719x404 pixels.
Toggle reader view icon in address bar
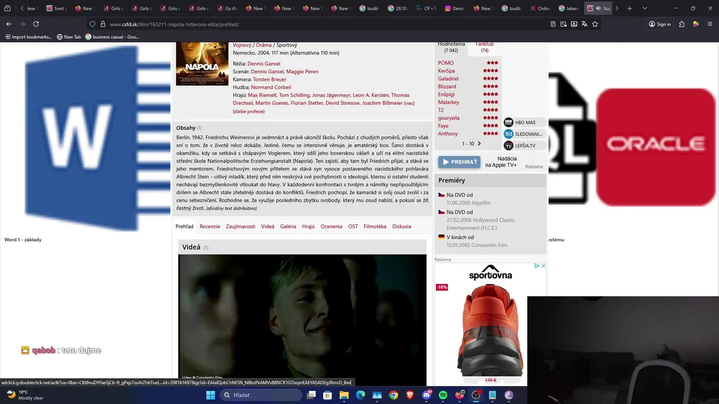click(553, 24)
